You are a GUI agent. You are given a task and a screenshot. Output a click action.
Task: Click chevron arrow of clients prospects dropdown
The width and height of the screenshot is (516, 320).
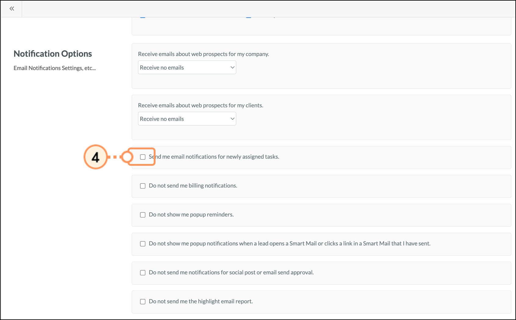[232, 119]
